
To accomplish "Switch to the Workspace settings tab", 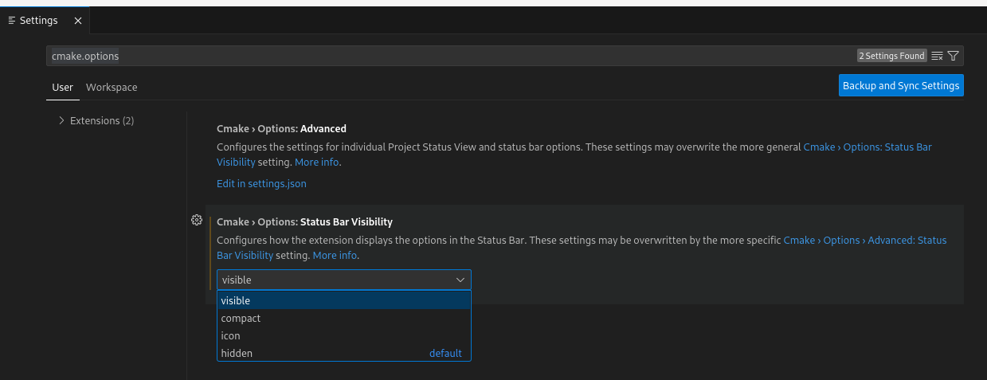I will coord(112,88).
